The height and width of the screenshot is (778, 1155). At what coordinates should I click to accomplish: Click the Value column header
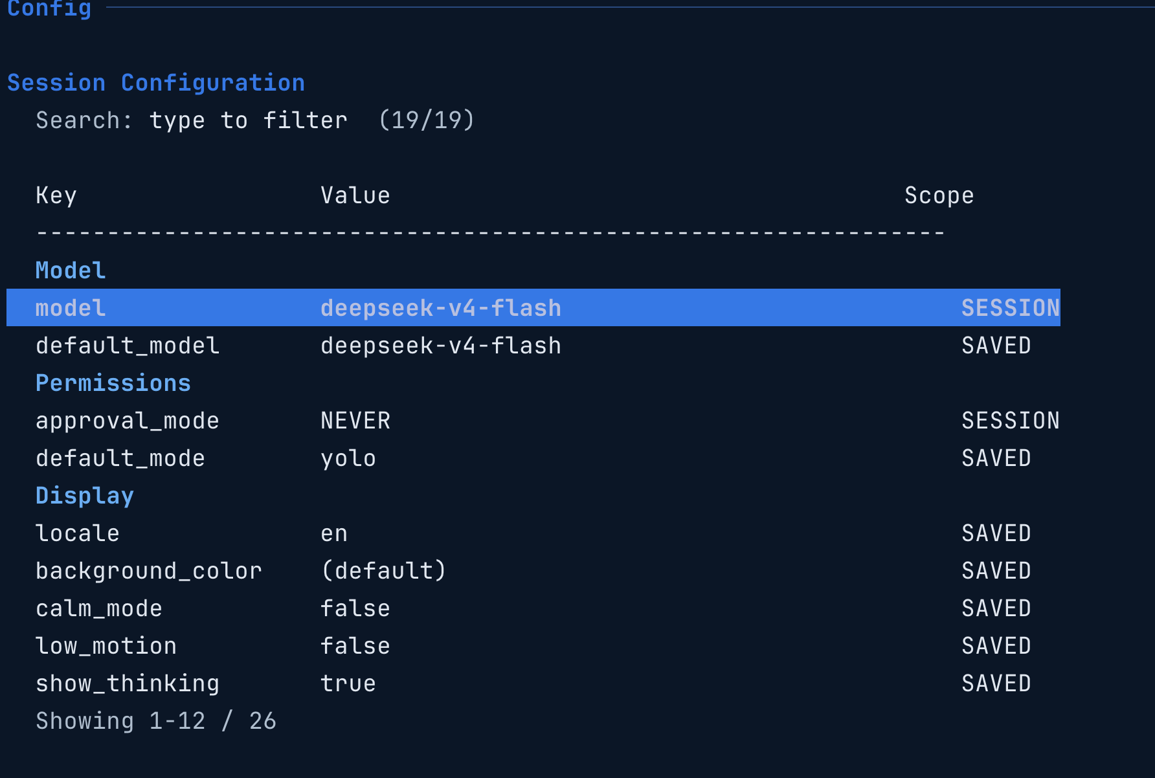[x=355, y=195]
